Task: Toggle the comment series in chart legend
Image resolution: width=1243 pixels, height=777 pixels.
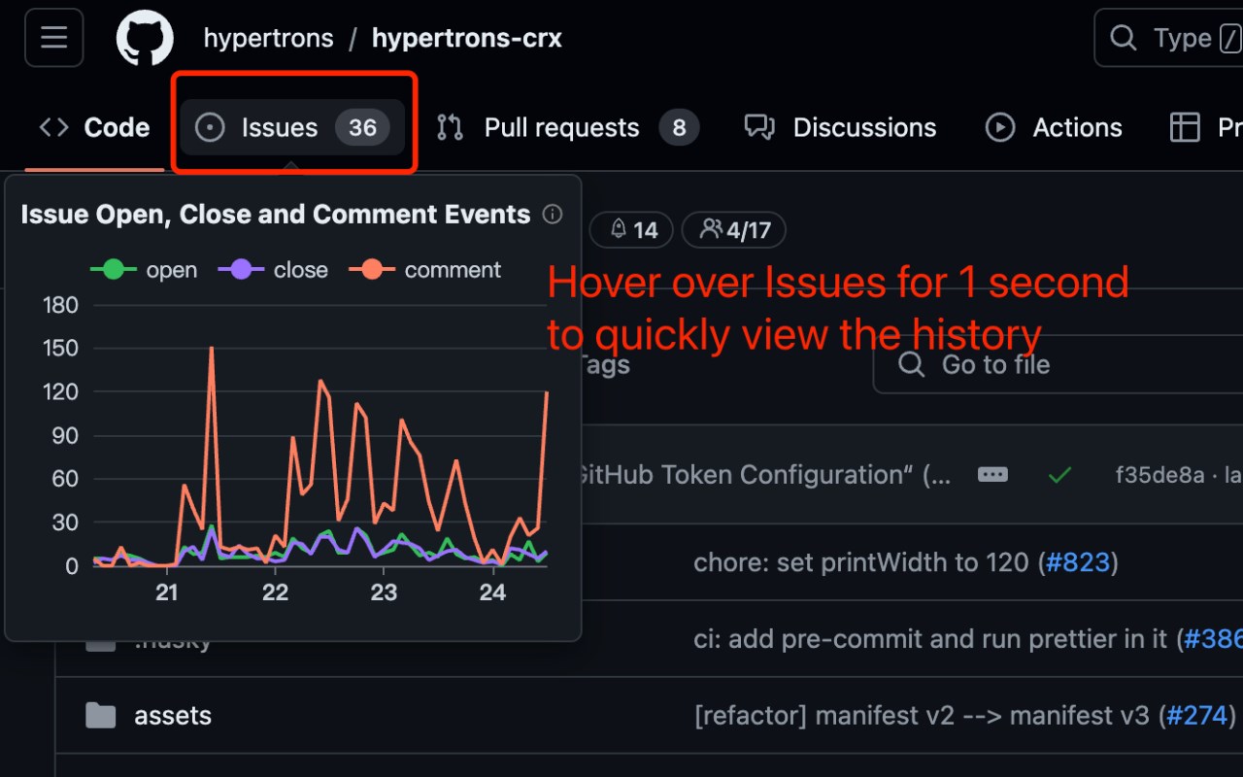Action: [425, 270]
